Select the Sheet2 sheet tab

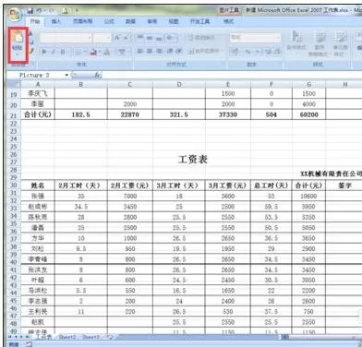click(x=67, y=337)
